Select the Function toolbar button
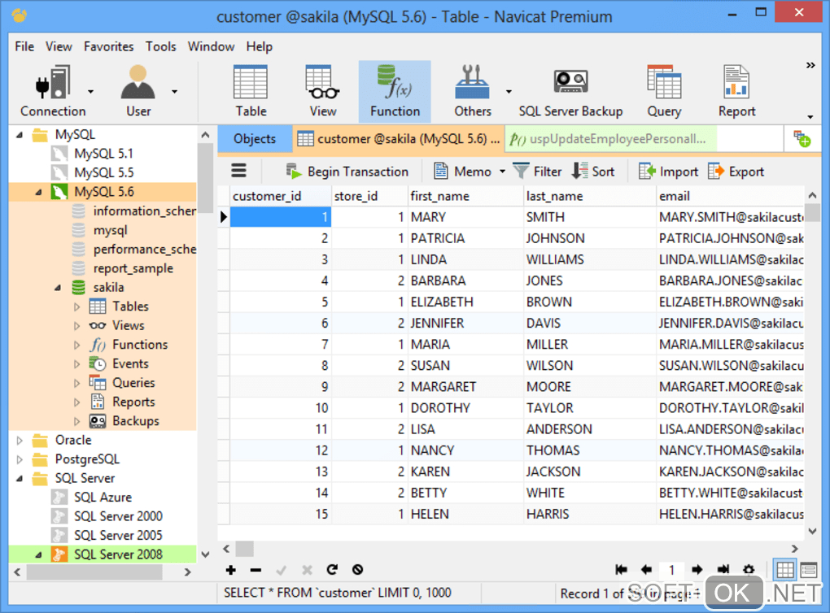 (395, 91)
